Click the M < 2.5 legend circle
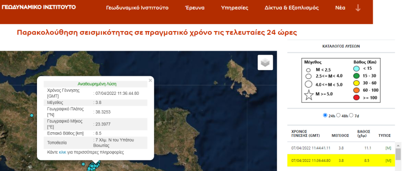Image resolution: width=402 pixels, height=171 pixels. [x=308, y=70]
